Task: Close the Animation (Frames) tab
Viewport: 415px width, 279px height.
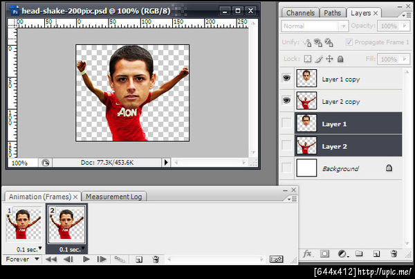Action: pyautogui.click(x=75, y=197)
